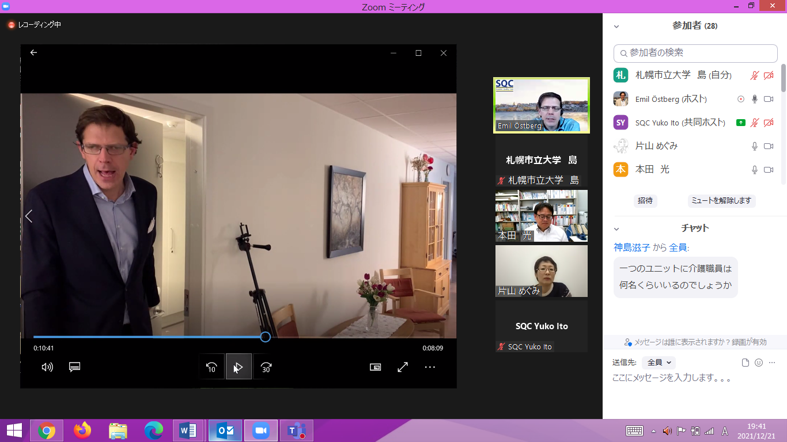Open Microsoft Teams from the taskbar

point(296,430)
